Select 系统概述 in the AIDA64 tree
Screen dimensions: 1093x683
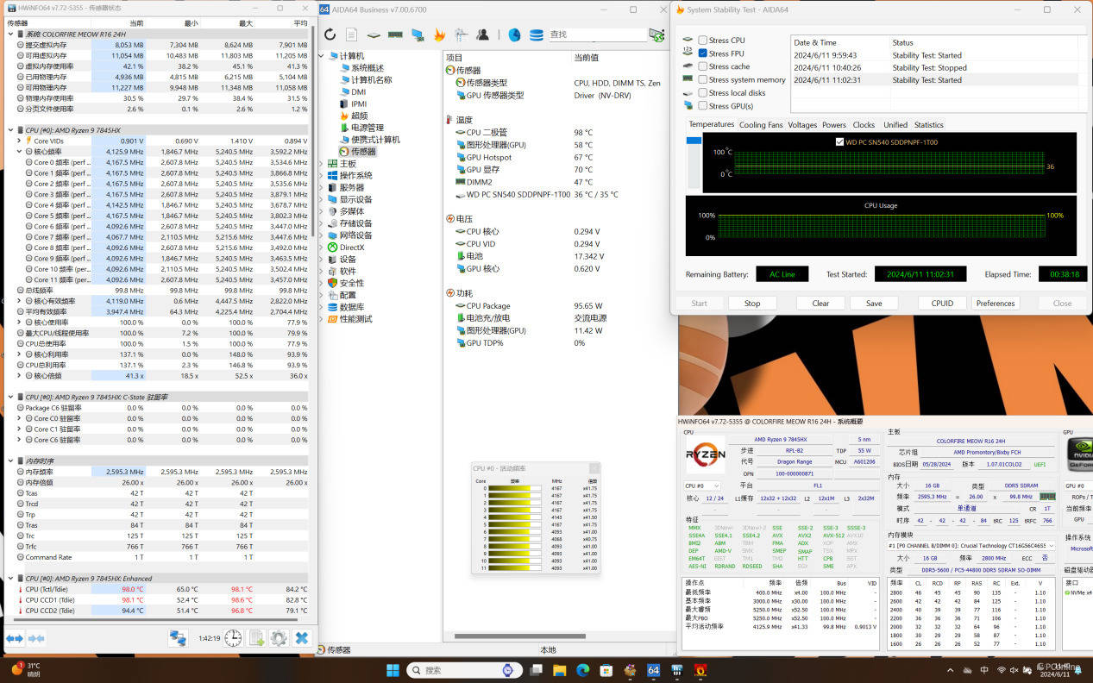coord(362,68)
